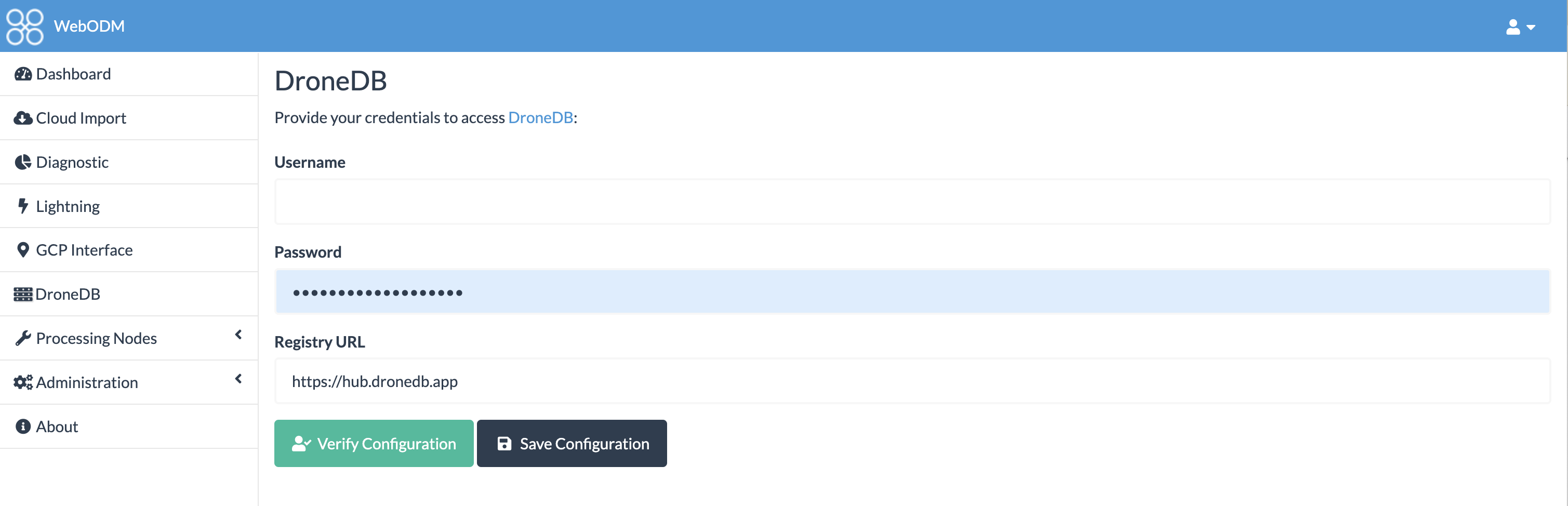
Task: Open the Lightning menu item
Action: 68,206
